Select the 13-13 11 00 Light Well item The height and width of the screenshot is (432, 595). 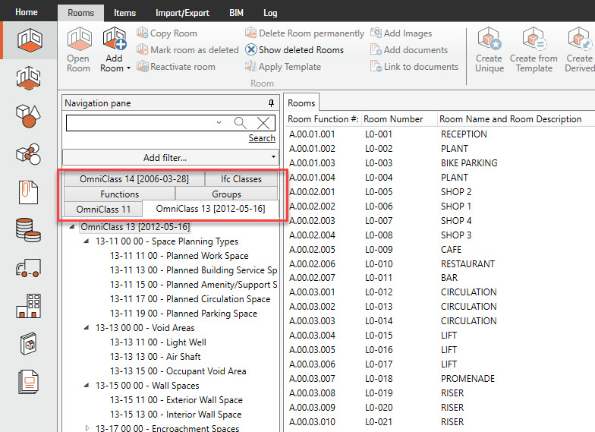158,342
